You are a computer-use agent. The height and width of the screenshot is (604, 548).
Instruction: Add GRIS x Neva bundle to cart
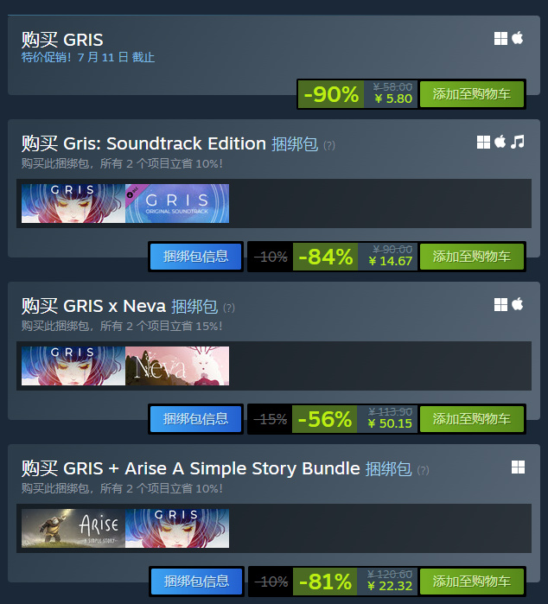pos(472,419)
